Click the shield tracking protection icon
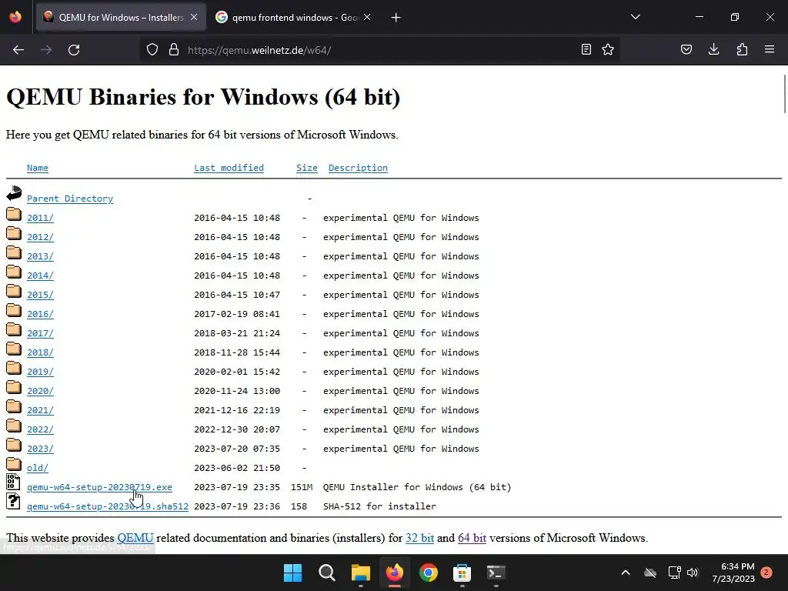 152,50
